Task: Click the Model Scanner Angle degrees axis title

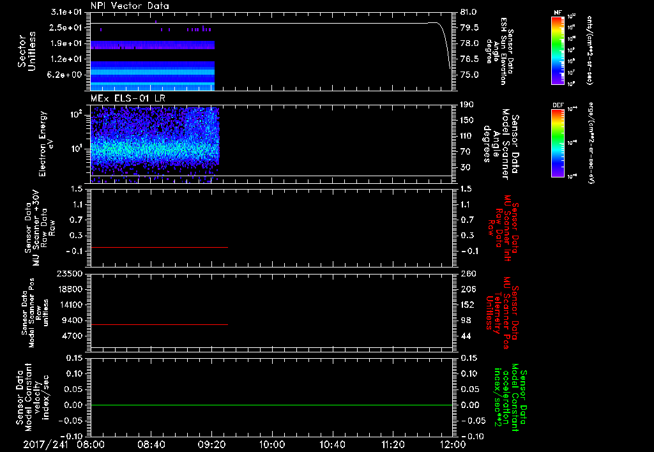Action: click(x=501, y=144)
